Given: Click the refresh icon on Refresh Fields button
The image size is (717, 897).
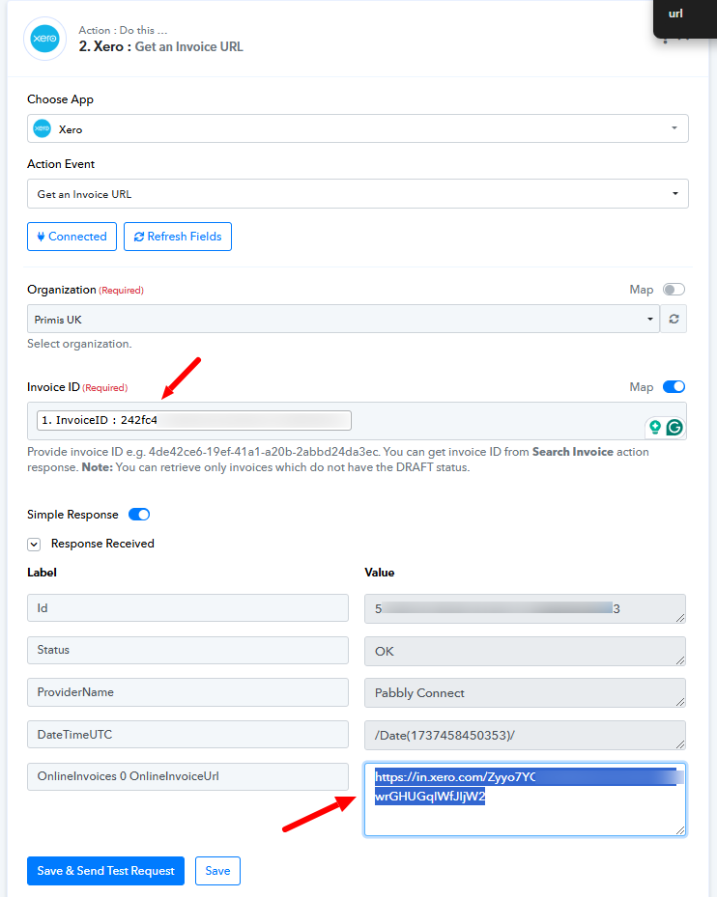Looking at the screenshot, I should 138,237.
